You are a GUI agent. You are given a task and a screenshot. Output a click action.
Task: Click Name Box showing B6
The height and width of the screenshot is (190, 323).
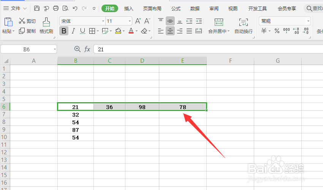[26, 49]
